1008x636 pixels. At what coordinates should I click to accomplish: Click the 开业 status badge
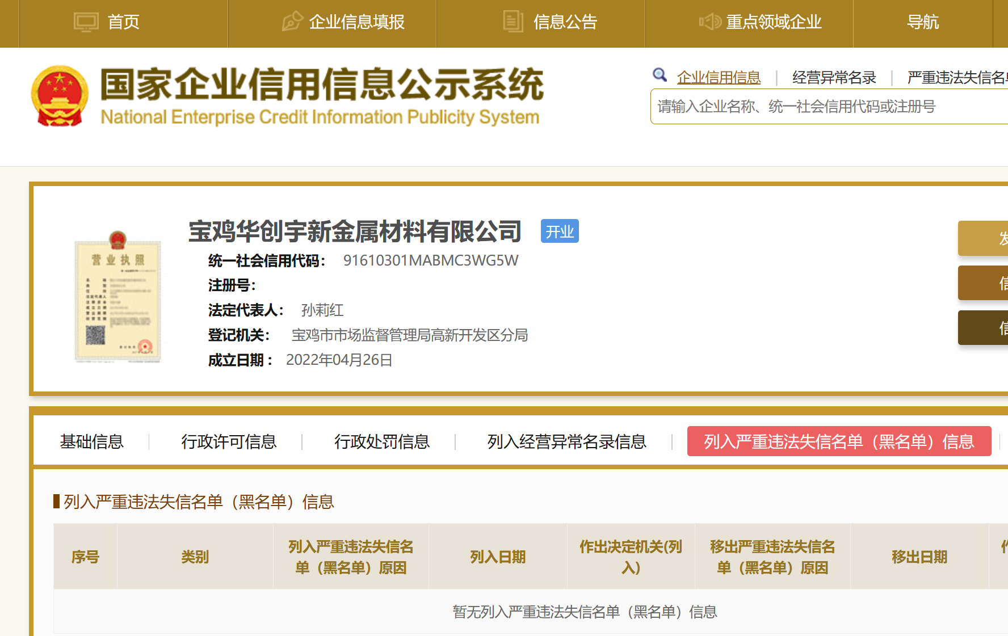[x=560, y=231]
